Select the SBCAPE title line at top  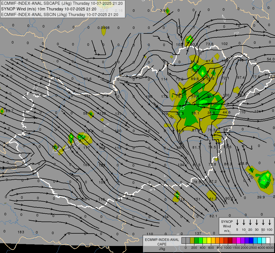pos(62,3)
